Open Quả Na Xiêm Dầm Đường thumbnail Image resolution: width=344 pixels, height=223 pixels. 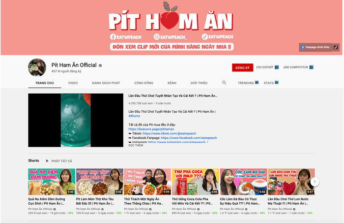pos(52,182)
